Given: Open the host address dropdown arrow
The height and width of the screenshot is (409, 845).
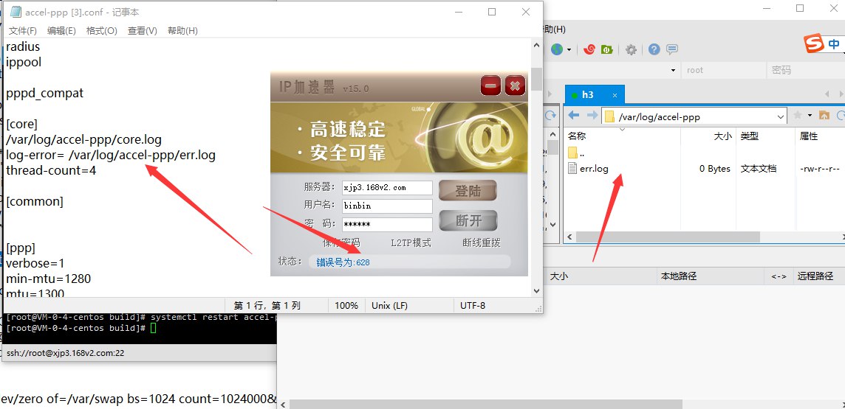Looking at the screenshot, I should tap(673, 71).
